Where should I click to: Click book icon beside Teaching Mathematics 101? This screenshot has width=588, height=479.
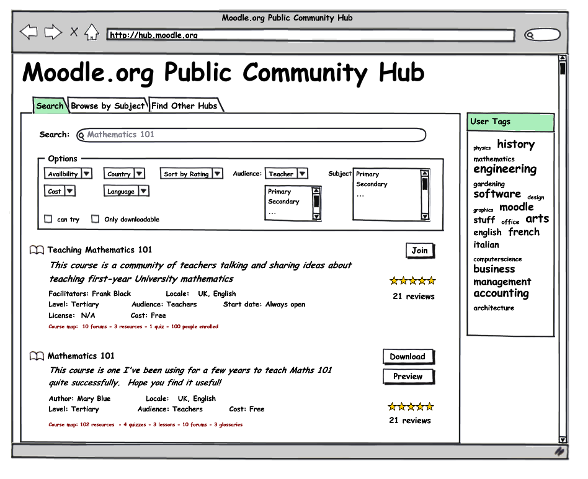pyautogui.click(x=37, y=250)
